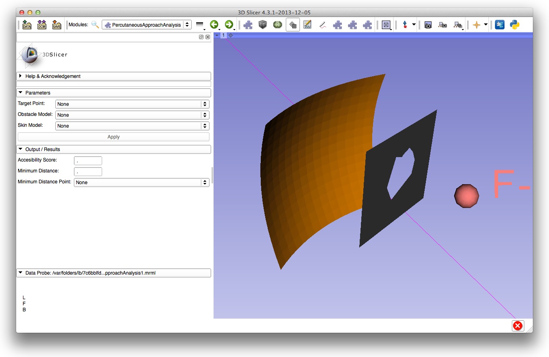Open the Extension Manager icon
This screenshot has width=549, height=357.
(500, 25)
